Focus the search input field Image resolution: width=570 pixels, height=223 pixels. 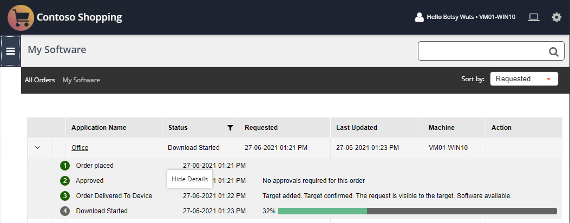click(x=482, y=51)
